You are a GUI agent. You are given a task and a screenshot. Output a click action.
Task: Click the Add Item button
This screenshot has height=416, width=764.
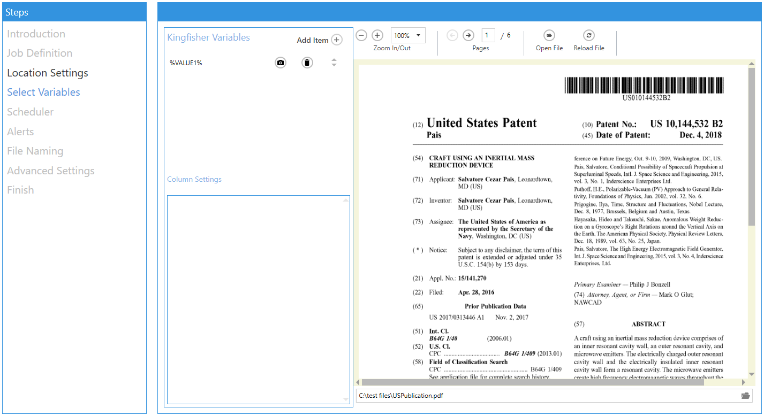point(319,40)
